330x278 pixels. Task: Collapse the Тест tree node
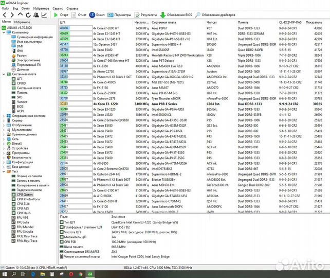4,171
